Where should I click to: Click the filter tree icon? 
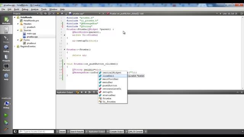click(41, 14)
